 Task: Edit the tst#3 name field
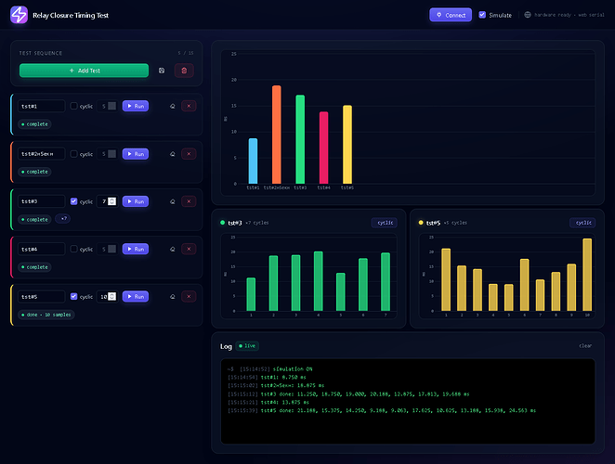[x=42, y=201]
